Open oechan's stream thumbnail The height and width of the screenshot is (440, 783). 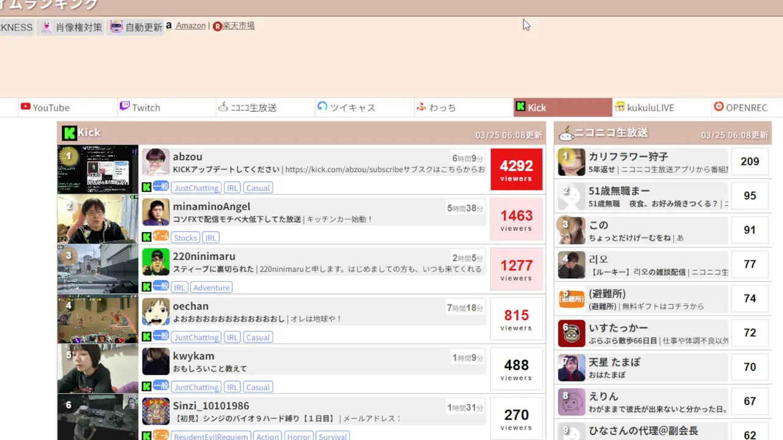tap(98, 319)
